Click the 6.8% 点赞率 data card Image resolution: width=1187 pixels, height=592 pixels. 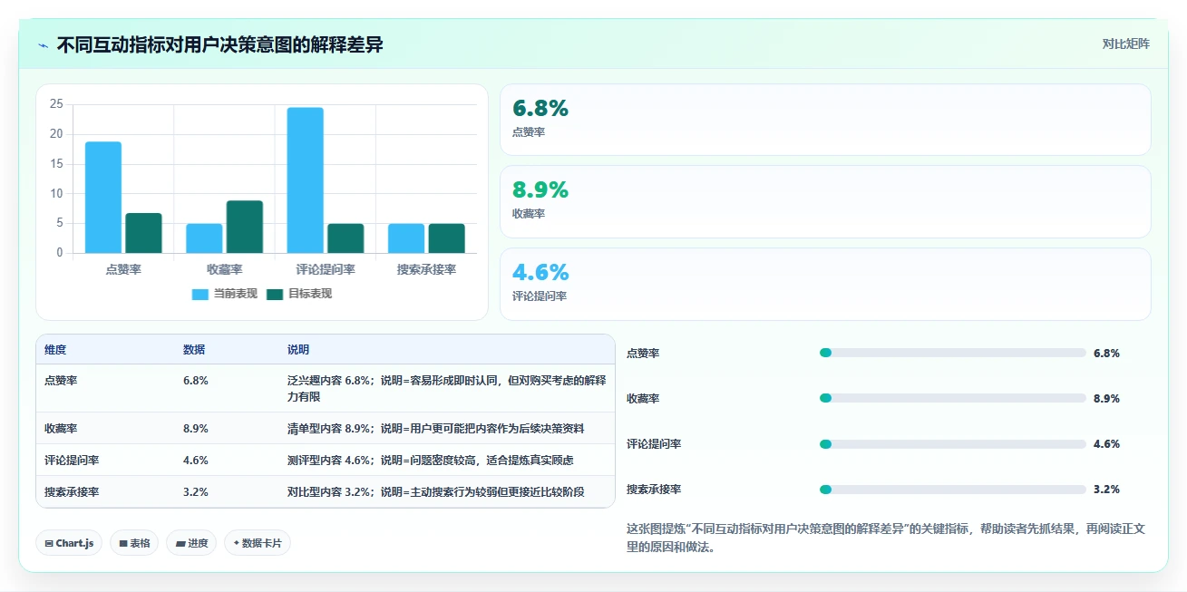point(825,120)
